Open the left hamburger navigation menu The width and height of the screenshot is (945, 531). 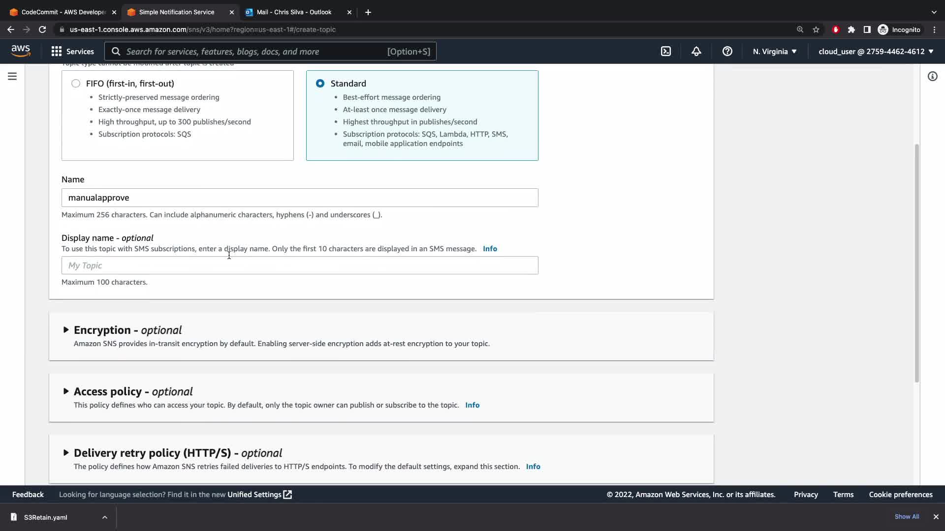(x=12, y=76)
